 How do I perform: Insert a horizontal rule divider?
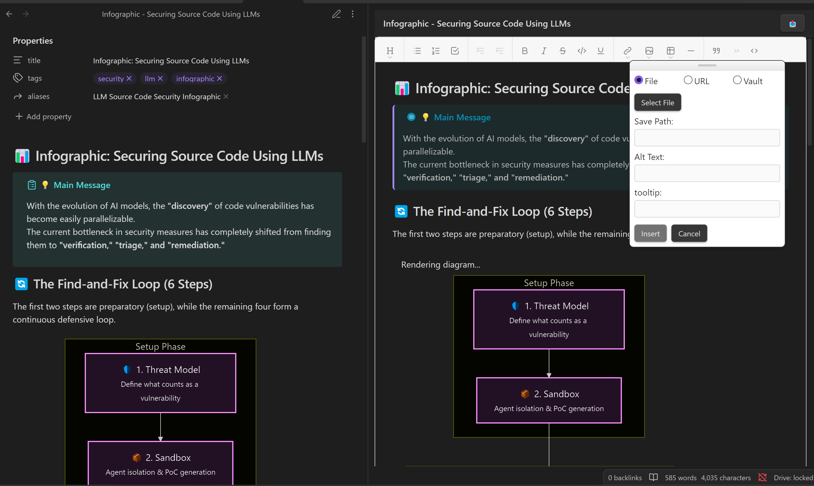[691, 51]
